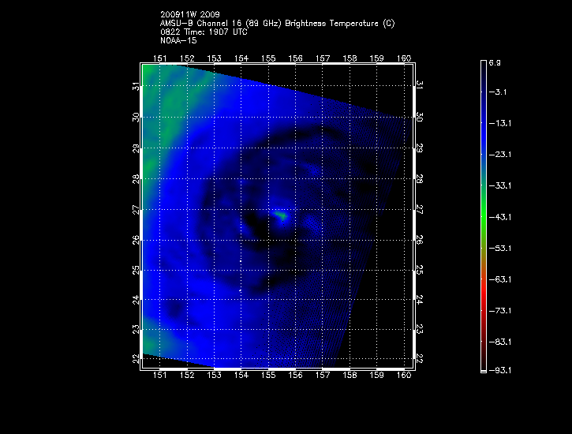Click latitude 28 on the left axis
The image size is (572, 434).
pos(136,179)
